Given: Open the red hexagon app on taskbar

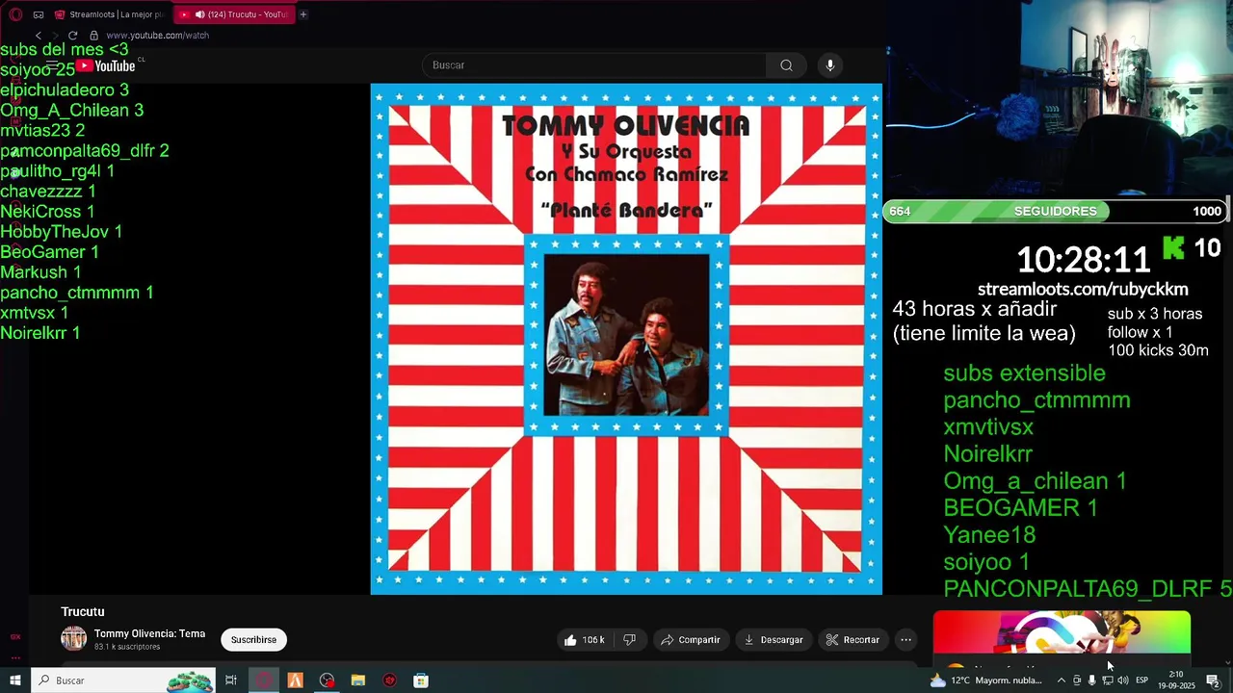Looking at the screenshot, I should click(389, 680).
